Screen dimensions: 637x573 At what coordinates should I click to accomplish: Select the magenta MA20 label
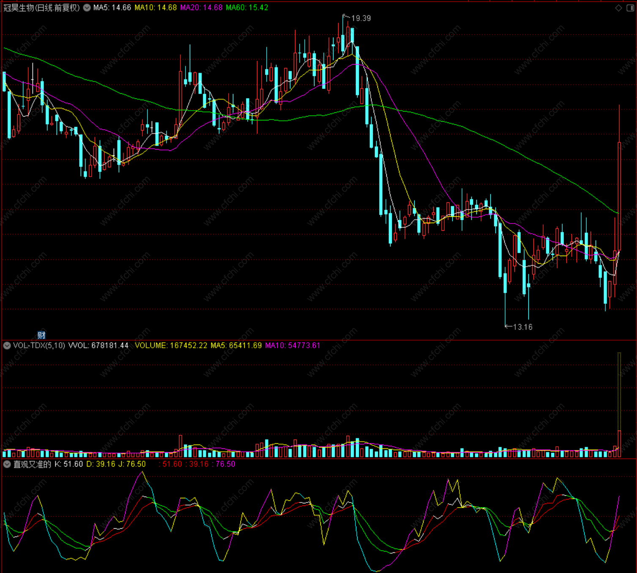point(201,8)
